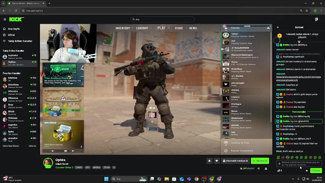This screenshot has height=183, width=325.
Task: Open Chrome zoom magnifier icon
Action: (x=301, y=11)
